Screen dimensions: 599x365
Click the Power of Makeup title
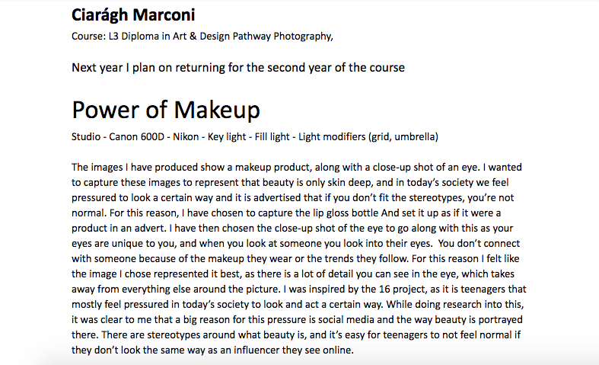[166, 110]
